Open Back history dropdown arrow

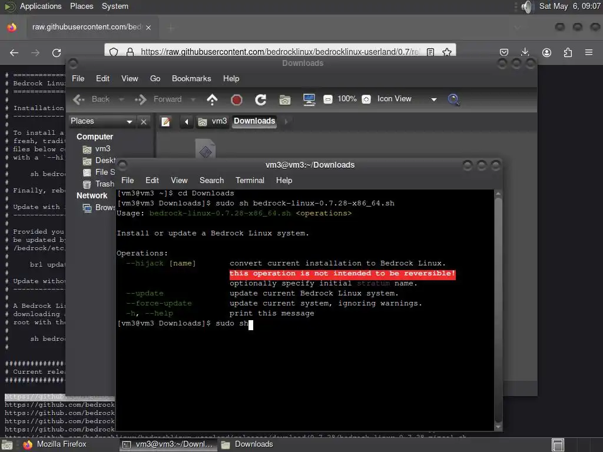click(121, 99)
